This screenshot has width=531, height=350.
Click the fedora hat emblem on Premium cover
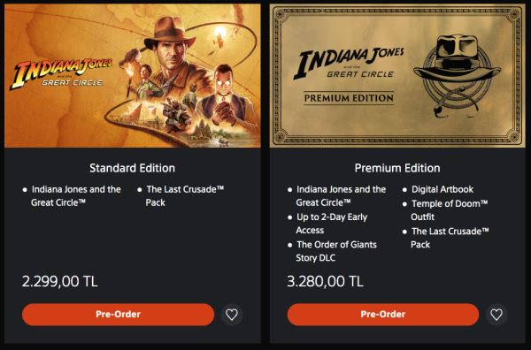click(x=457, y=76)
